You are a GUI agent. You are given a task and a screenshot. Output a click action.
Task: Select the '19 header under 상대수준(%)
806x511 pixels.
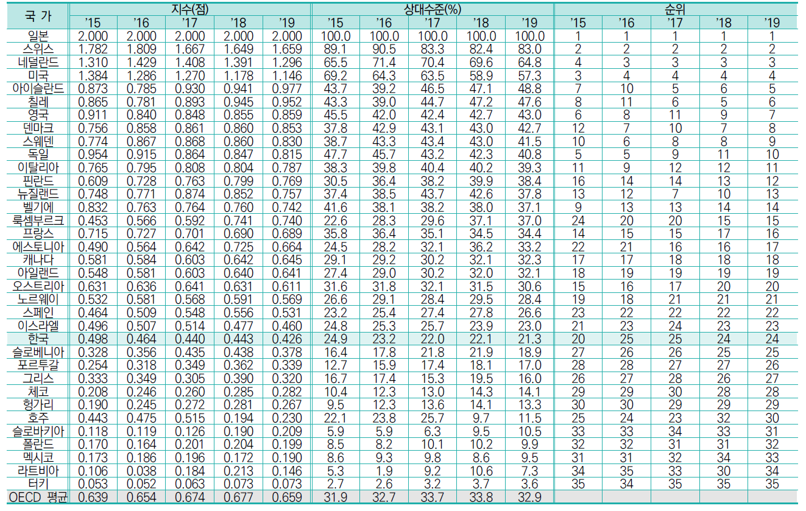click(x=529, y=23)
